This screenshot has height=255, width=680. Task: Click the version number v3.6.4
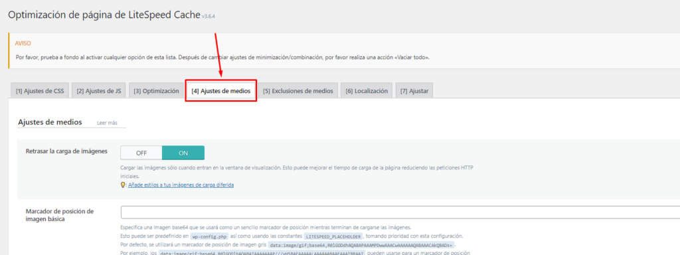coord(209,16)
